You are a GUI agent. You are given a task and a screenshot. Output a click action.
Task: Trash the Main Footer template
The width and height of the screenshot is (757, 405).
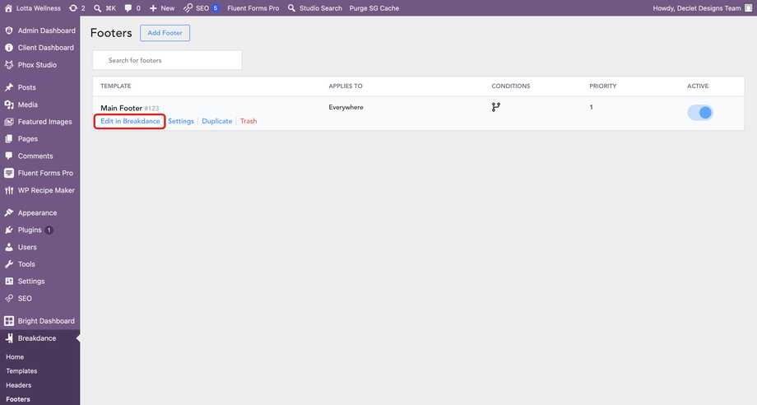coord(248,121)
